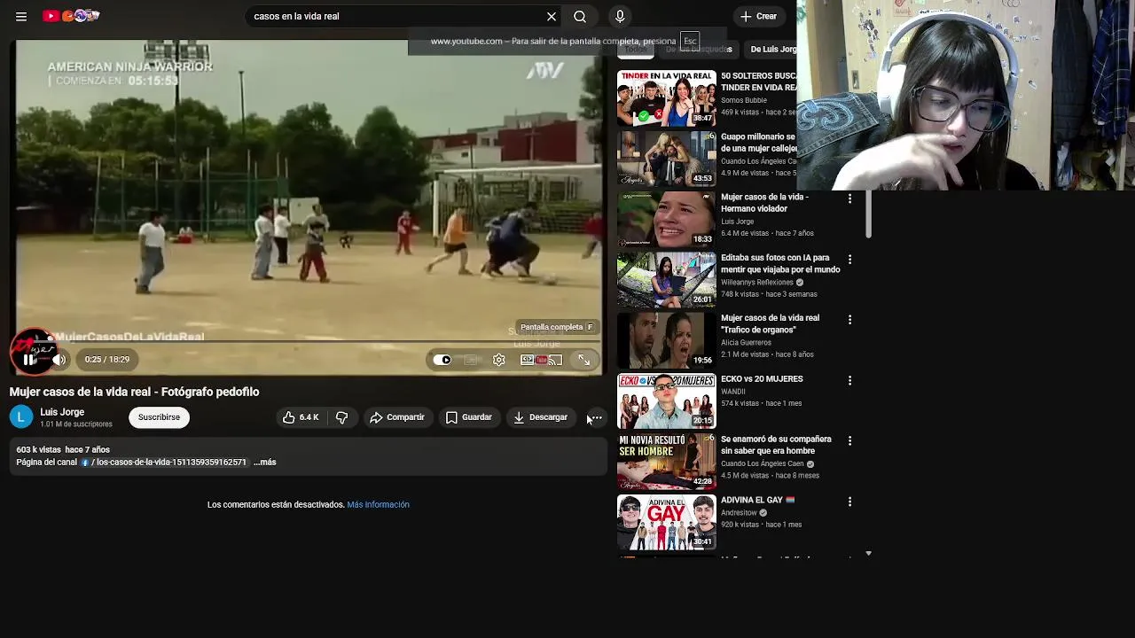This screenshot has height=638, width=1135.
Task: Open Se enamoró de su compañera title
Action: [x=776, y=445]
